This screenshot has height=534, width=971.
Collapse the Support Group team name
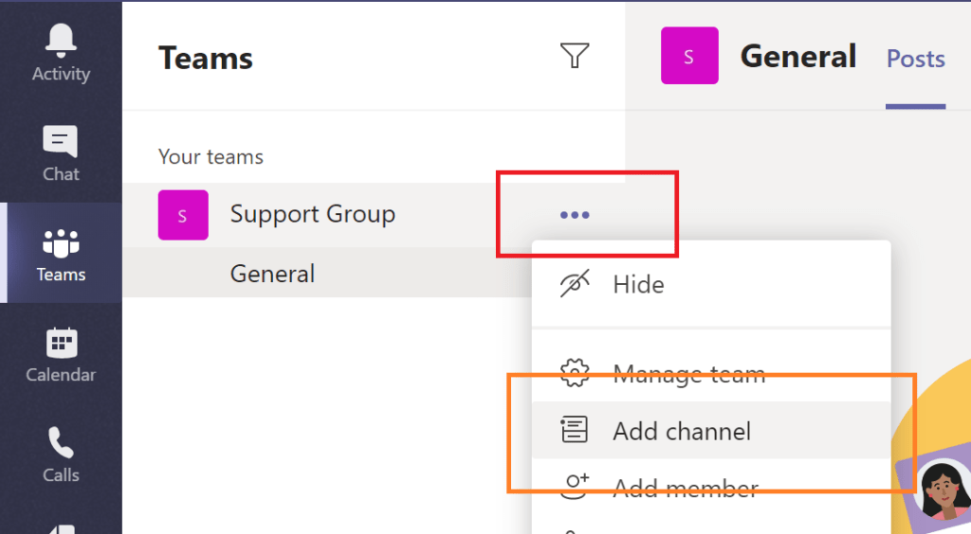312,215
